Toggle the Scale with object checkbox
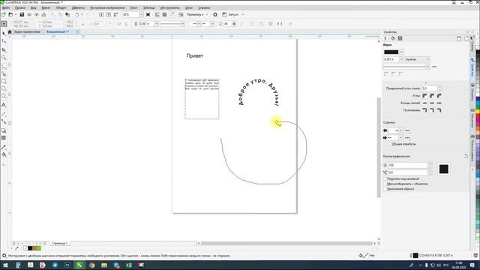The image size is (480, 270). (385, 184)
